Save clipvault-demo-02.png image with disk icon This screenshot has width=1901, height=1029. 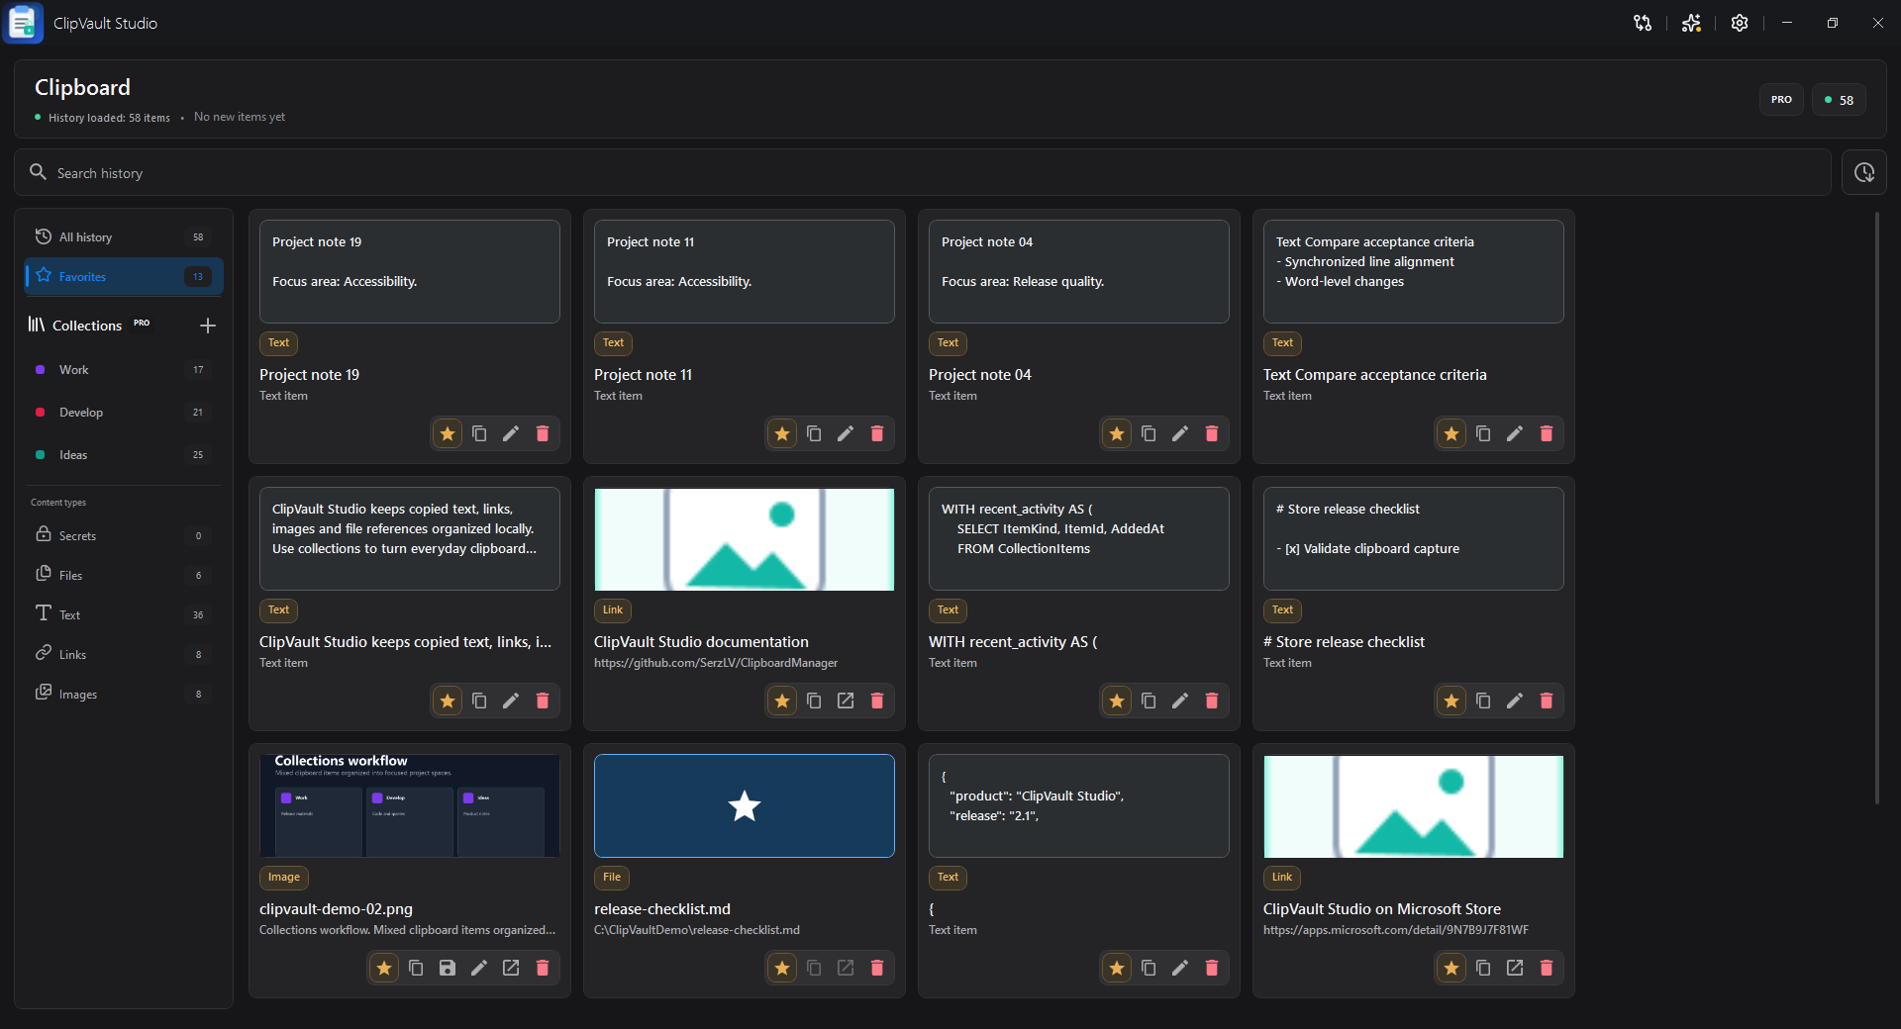[x=448, y=968]
